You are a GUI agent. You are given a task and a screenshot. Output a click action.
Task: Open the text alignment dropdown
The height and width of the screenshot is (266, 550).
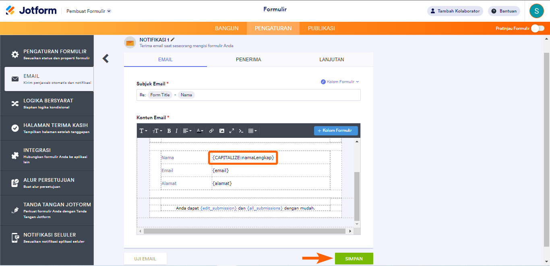(187, 131)
